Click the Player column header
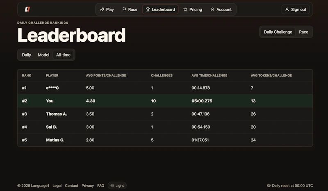The width and height of the screenshot is (328, 191). (52, 75)
